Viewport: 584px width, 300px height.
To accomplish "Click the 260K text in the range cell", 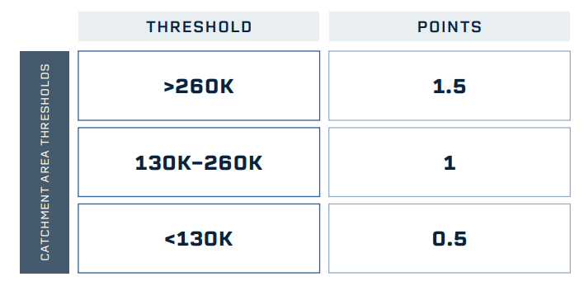I will (233, 163).
